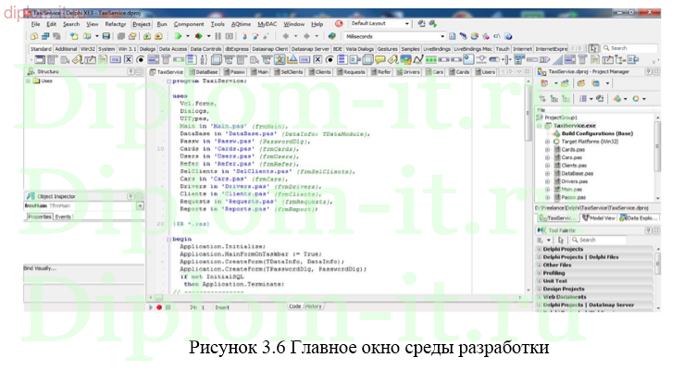This screenshot has height=370, width=684.
Task: Collapse the program TaxiService code fold marker
Action: point(168,81)
